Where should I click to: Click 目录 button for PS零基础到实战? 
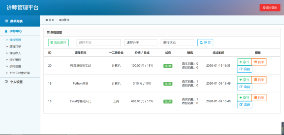pos(259,62)
